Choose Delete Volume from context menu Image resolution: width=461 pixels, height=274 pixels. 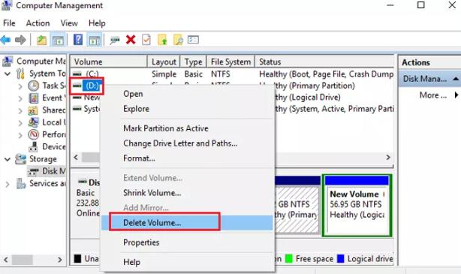[x=187, y=223]
